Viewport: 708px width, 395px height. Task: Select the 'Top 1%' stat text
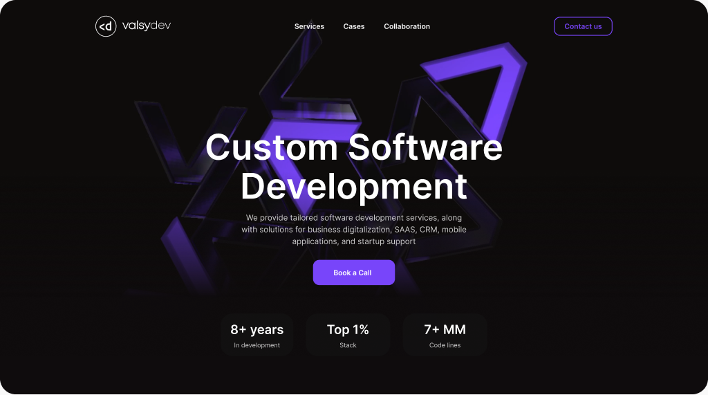(x=348, y=329)
